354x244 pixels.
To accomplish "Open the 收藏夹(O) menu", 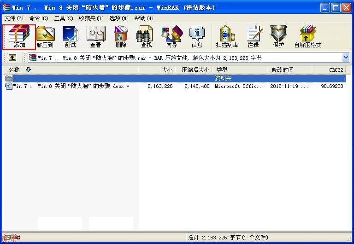I will pos(91,18).
